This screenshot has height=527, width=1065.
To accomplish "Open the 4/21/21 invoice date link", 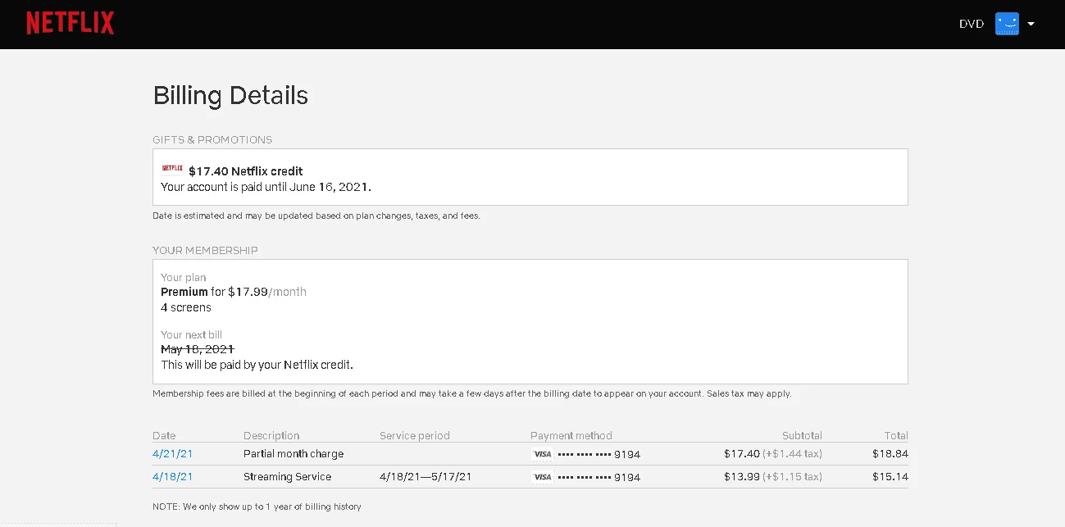I will coord(173,453).
